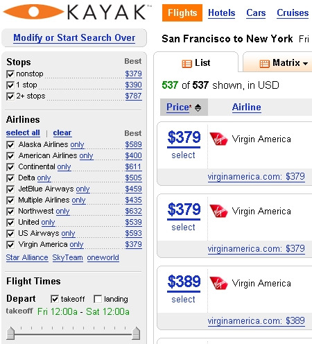Open the Cruises tab
Viewport: 312px width, 344px height.
pyautogui.click(x=293, y=12)
